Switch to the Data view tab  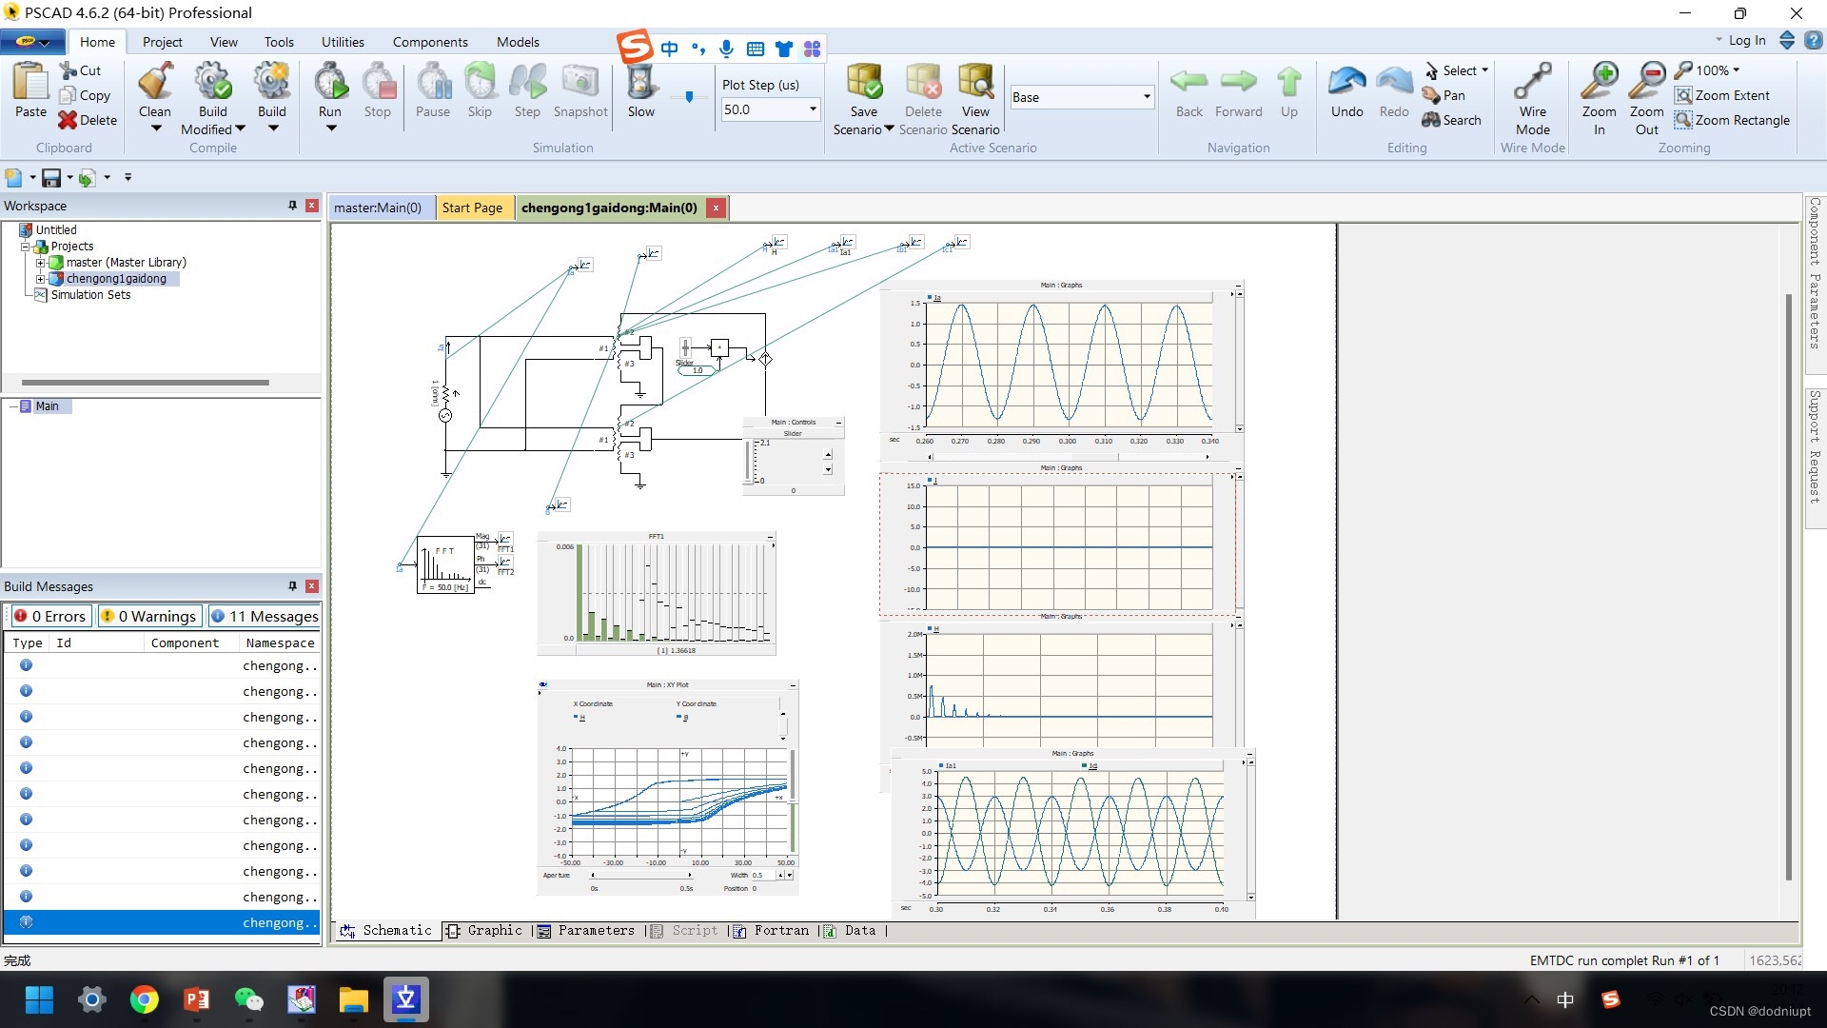click(850, 930)
